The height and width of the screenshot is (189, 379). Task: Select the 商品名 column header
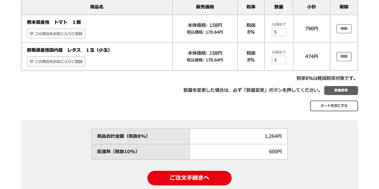pyautogui.click(x=97, y=7)
